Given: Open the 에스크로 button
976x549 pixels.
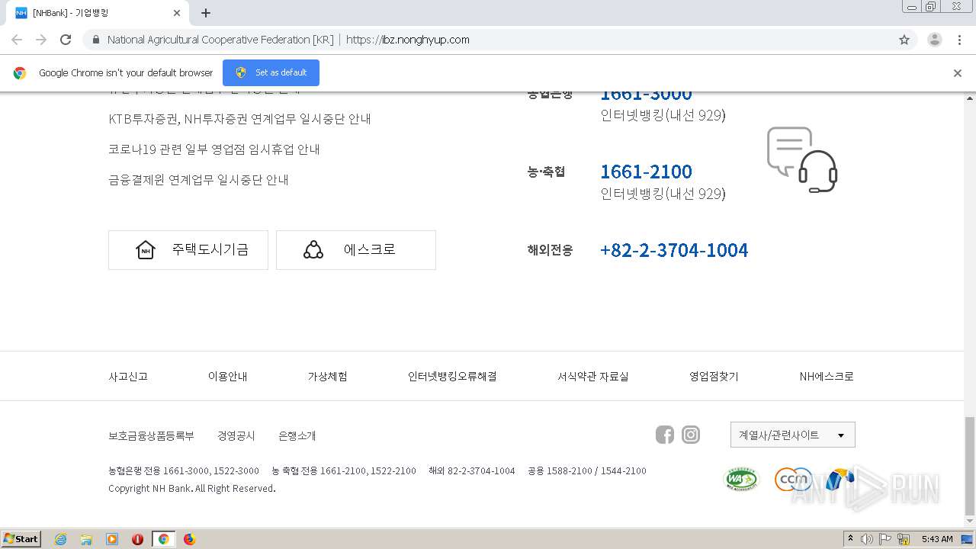Looking at the screenshot, I should coord(356,250).
